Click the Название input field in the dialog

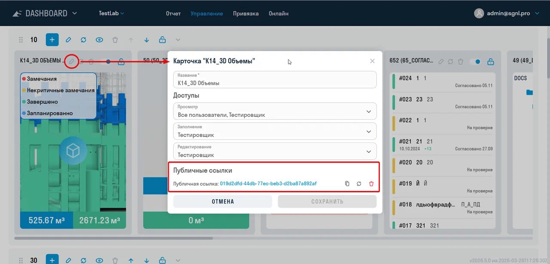274,79
